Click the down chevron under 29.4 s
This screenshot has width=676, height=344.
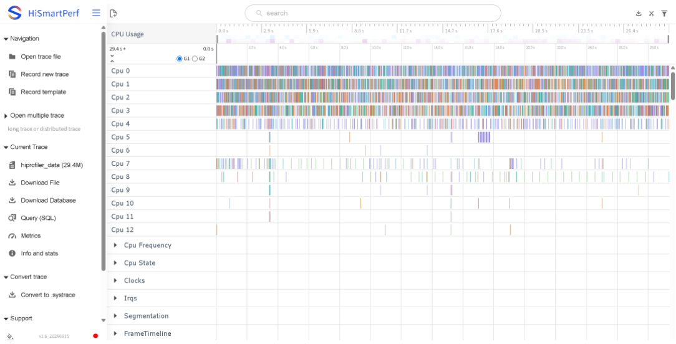point(112,55)
